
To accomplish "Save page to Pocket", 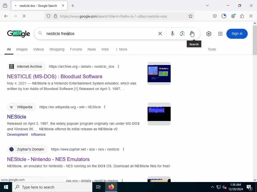I will tap(215, 16).
